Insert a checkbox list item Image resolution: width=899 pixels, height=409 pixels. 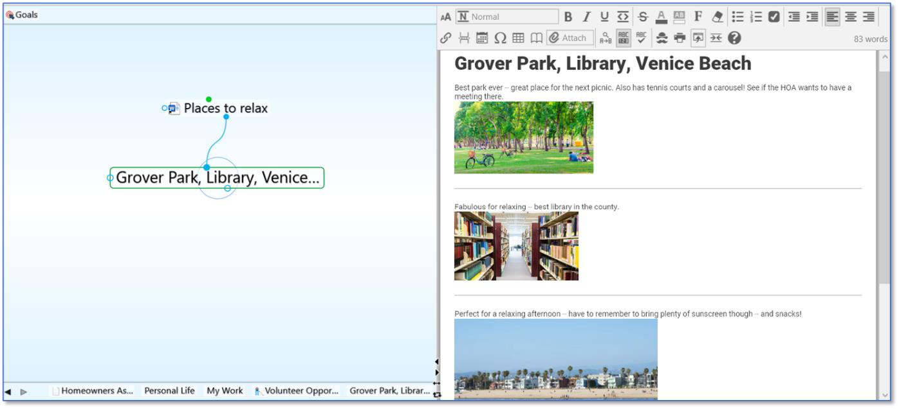pyautogui.click(x=774, y=17)
